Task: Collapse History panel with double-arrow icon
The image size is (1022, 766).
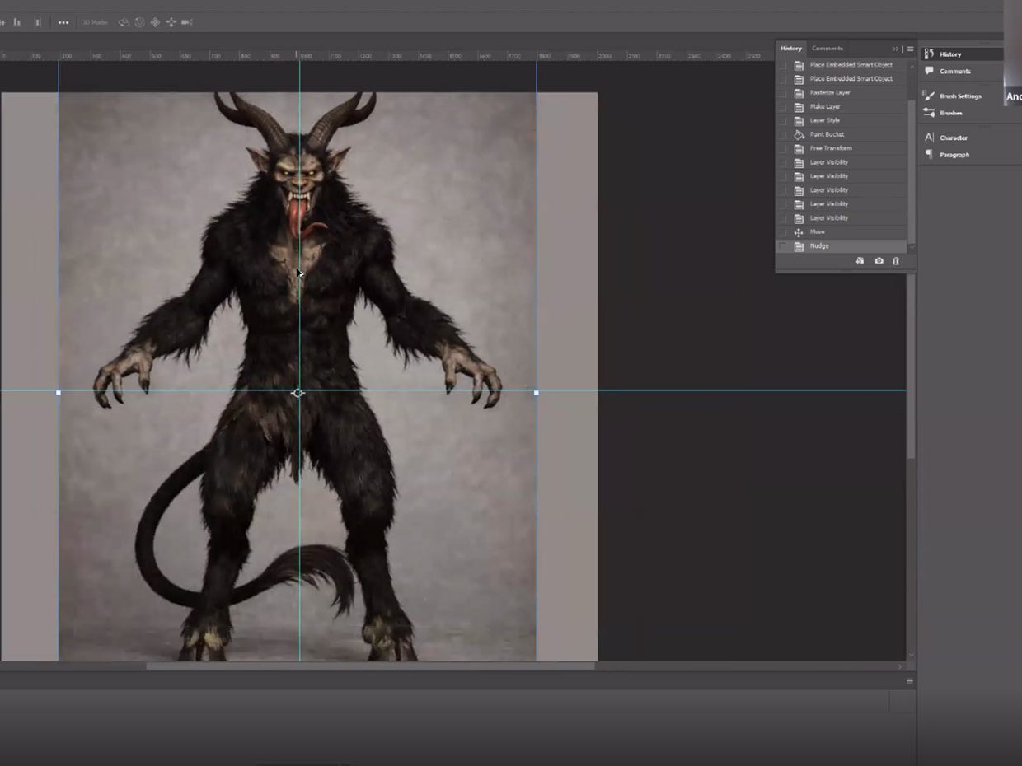Action: click(x=896, y=49)
